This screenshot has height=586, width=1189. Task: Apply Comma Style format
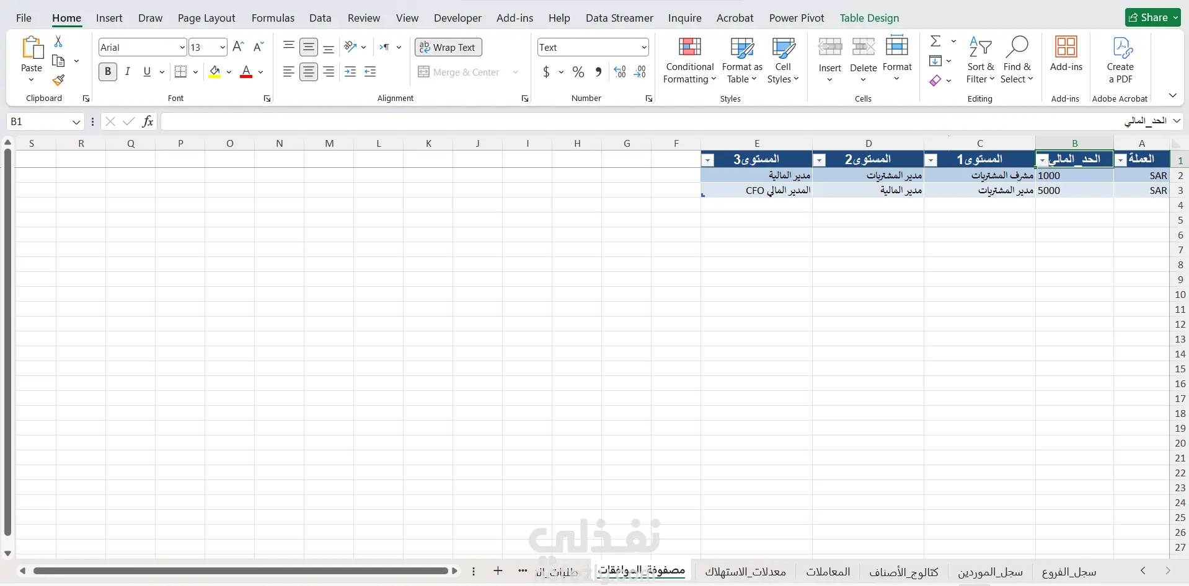click(x=598, y=72)
